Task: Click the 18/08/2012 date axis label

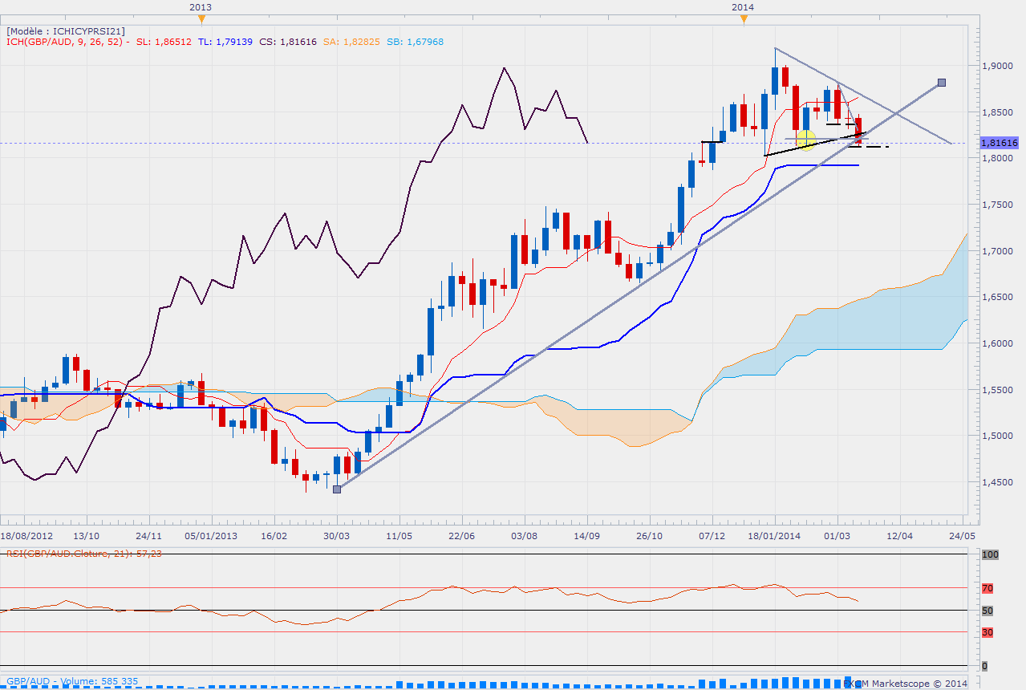Action: pos(26,534)
